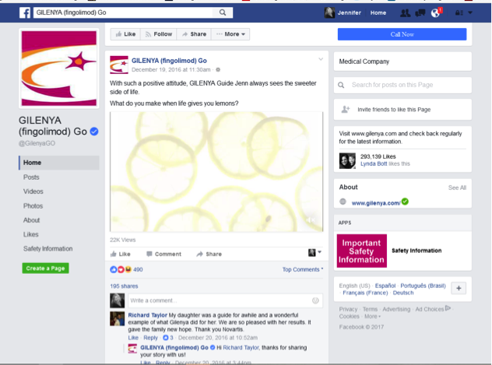Click the search magnifier in top bar

pyautogui.click(x=223, y=12)
